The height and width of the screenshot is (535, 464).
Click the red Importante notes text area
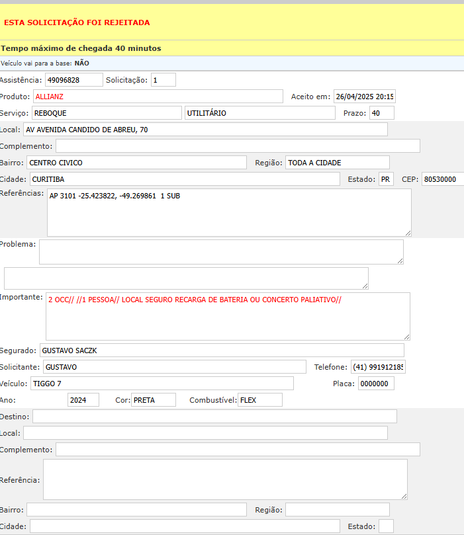tap(228, 316)
